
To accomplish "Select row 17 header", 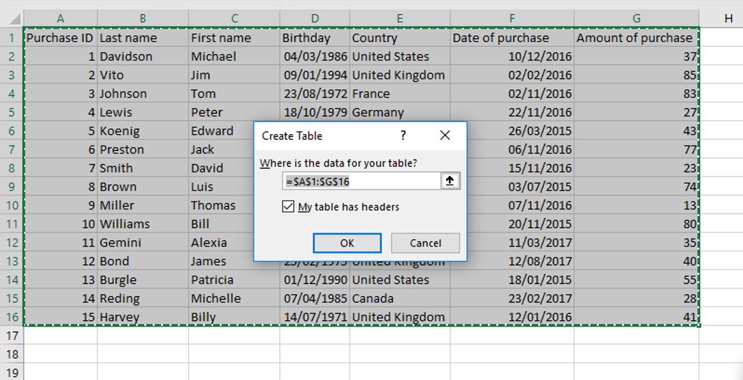I will (11, 336).
